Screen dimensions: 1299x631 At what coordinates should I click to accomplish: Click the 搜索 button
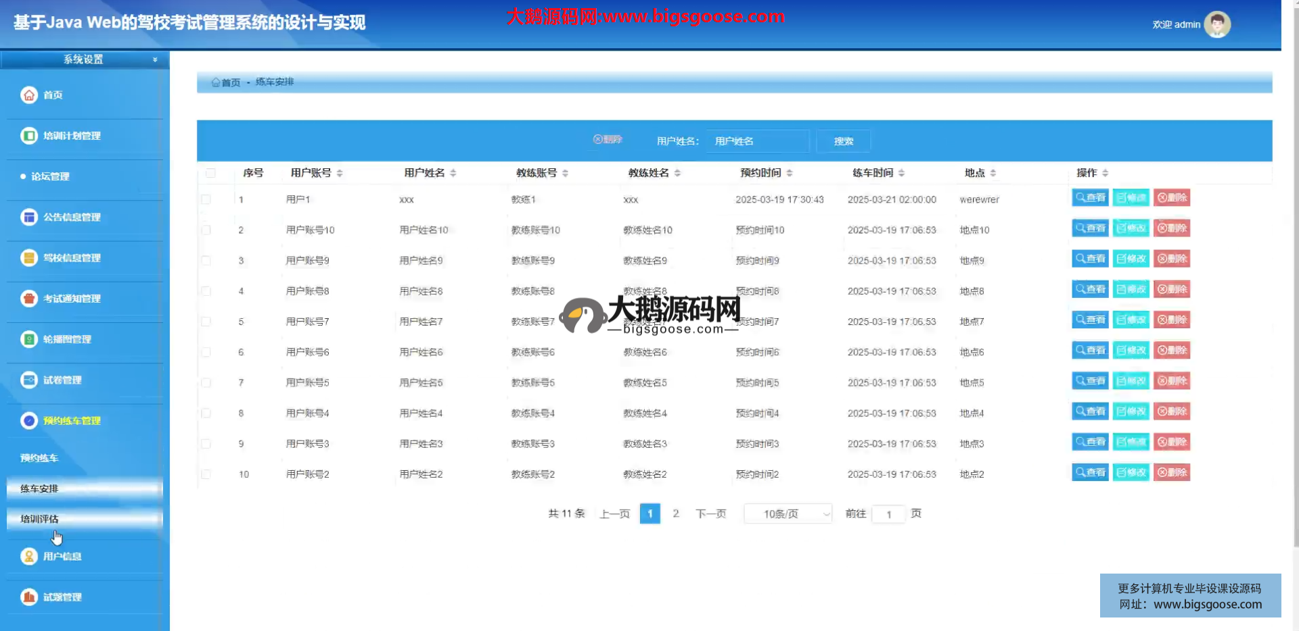(843, 141)
